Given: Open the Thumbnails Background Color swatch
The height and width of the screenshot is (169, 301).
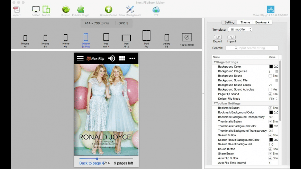Looking at the screenshot, I should 271,126.
